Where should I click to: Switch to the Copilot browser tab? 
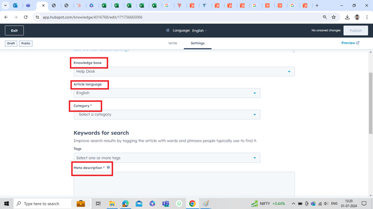[x=91, y=5]
